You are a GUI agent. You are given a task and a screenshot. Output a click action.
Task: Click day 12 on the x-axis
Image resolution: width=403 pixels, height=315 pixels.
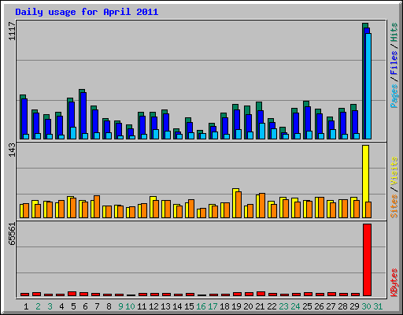point(153,306)
